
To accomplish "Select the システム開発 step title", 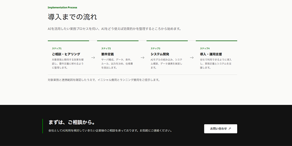I will (160, 54).
